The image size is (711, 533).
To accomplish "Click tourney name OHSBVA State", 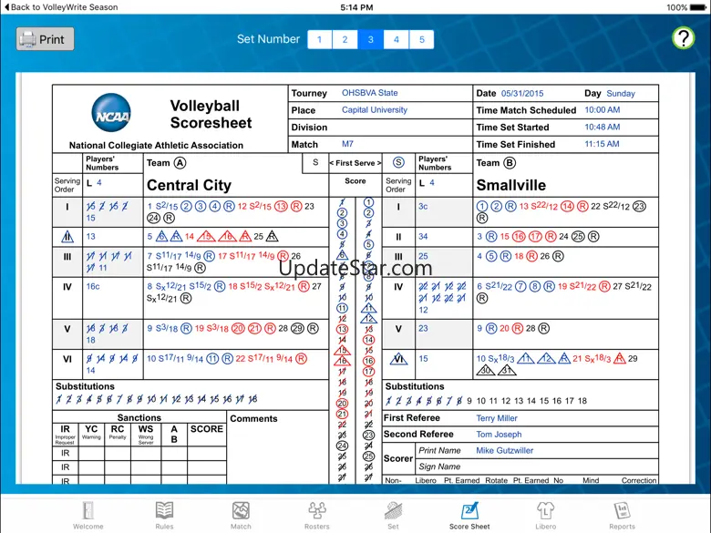I will (x=369, y=93).
